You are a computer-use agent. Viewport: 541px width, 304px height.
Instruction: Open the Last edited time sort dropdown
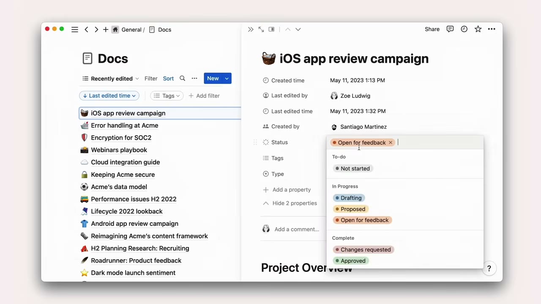coord(109,96)
